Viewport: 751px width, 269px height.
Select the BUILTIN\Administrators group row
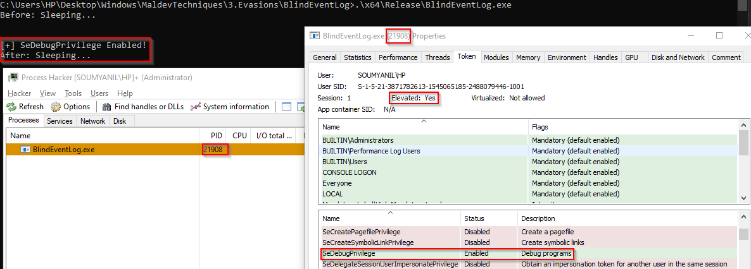pos(358,140)
